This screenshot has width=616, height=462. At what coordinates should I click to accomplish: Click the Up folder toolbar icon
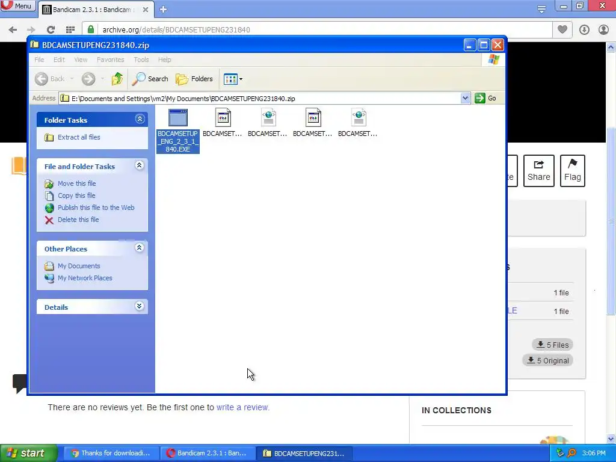117,79
